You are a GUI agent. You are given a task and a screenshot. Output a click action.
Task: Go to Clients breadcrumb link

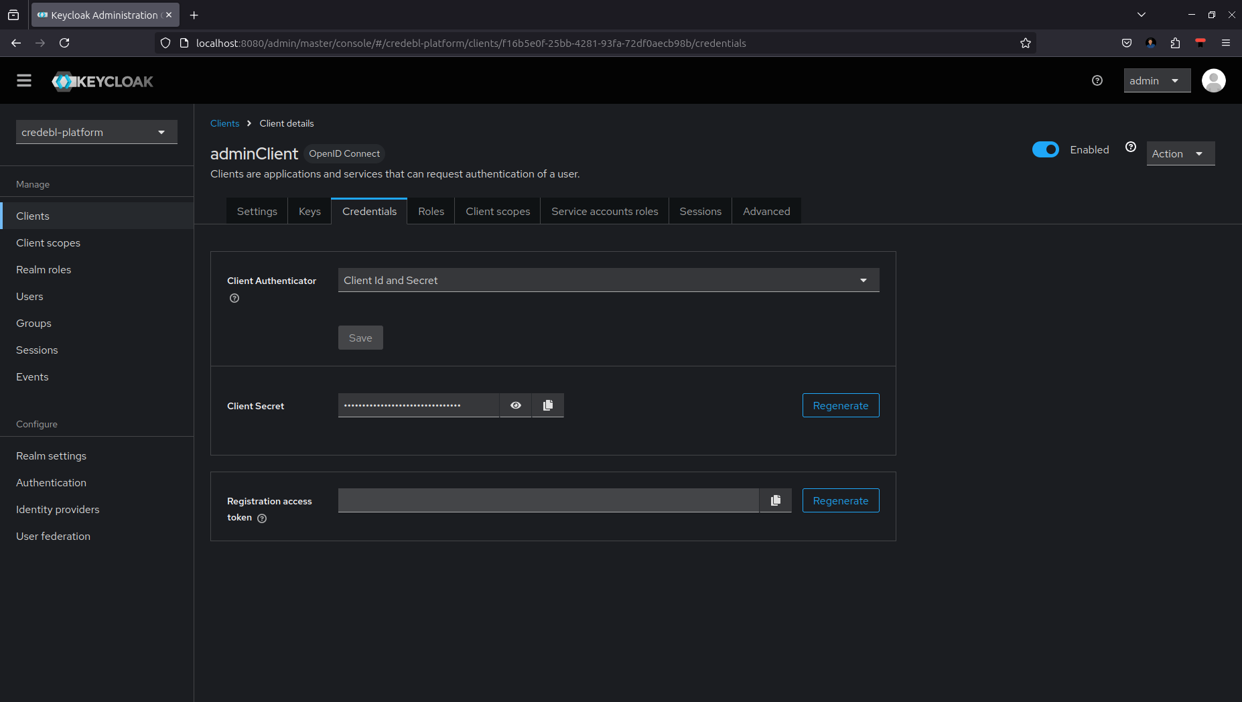pos(224,123)
